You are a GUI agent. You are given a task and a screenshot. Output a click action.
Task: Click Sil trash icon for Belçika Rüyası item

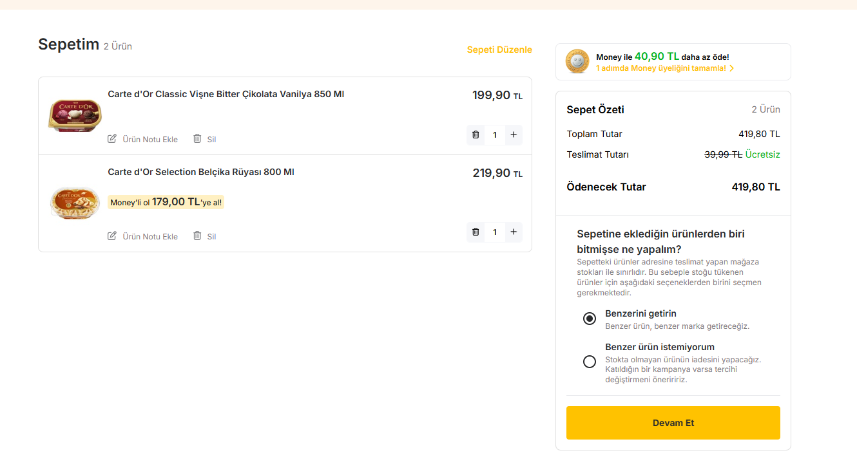pos(197,236)
